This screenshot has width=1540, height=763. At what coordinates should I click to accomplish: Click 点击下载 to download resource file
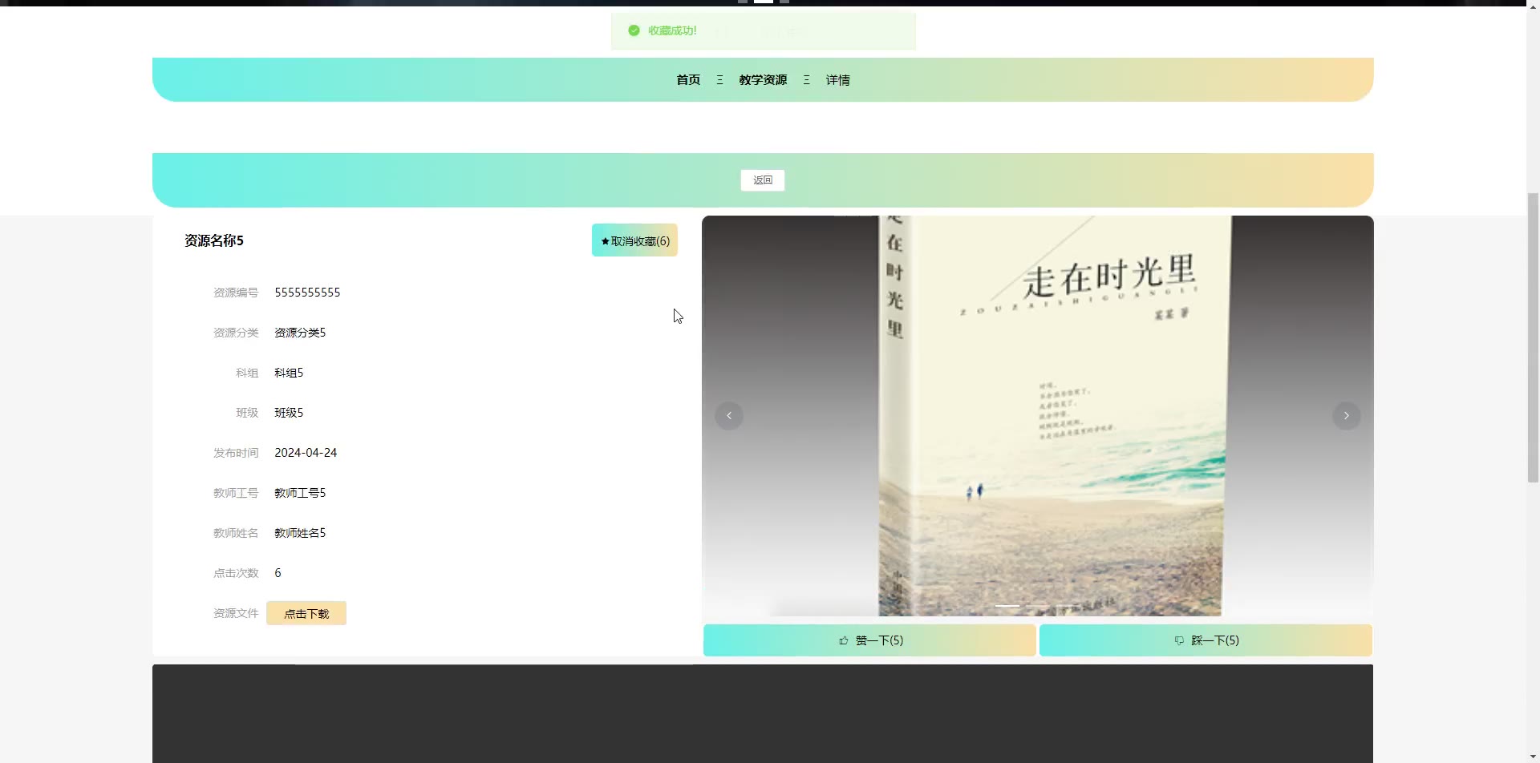(x=306, y=613)
